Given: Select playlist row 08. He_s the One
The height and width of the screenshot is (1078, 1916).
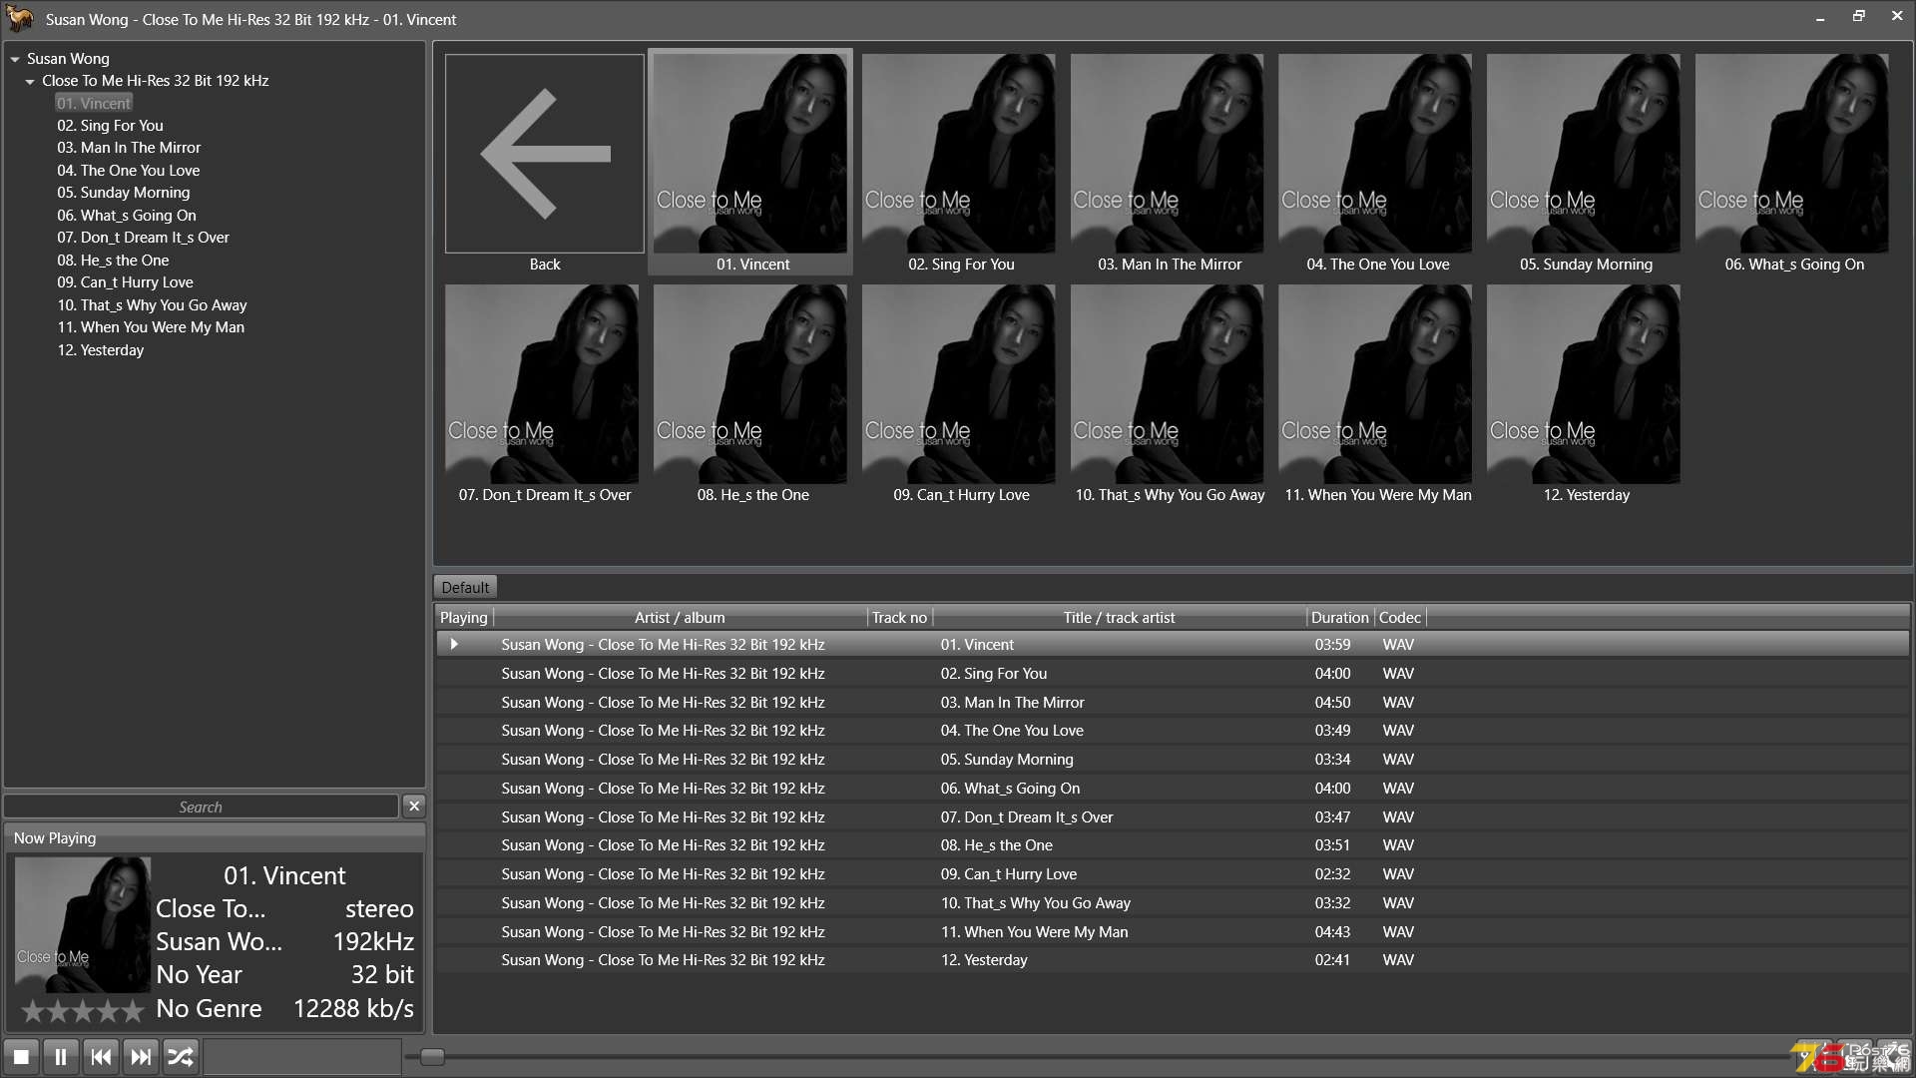Looking at the screenshot, I should [x=1173, y=845].
